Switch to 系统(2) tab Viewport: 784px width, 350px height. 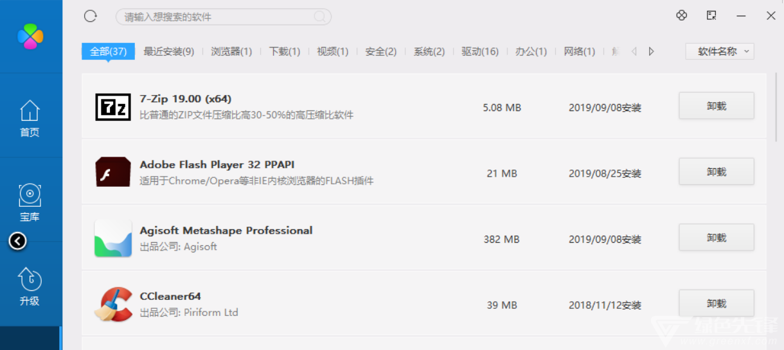tap(429, 51)
